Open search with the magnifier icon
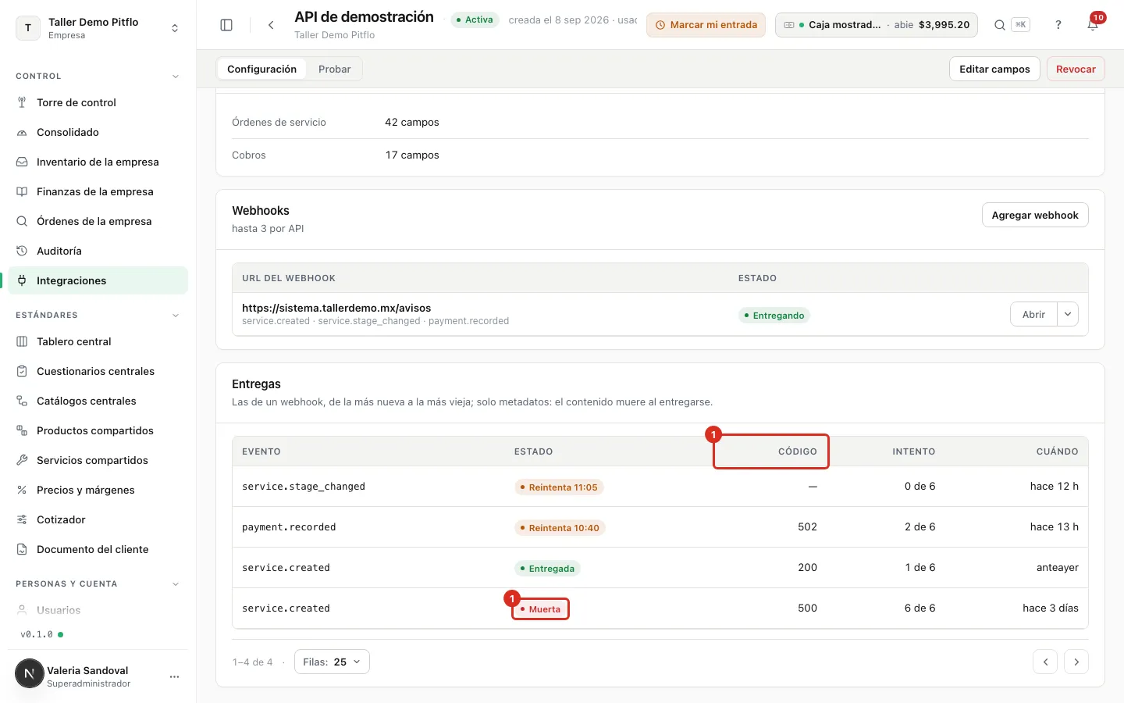This screenshot has width=1124, height=703. (x=999, y=25)
